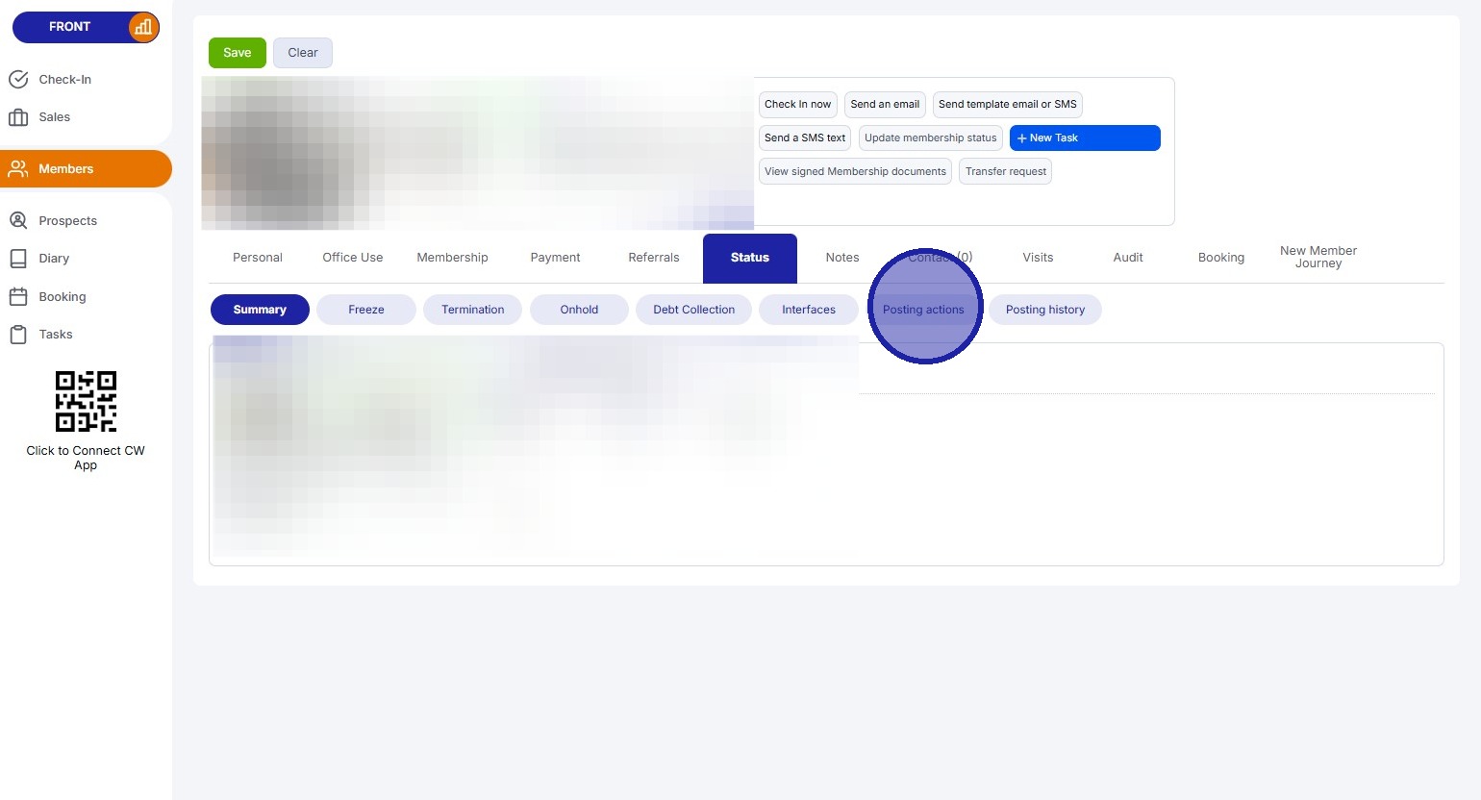
Task: Open Booking in the sidebar
Action: (63, 297)
